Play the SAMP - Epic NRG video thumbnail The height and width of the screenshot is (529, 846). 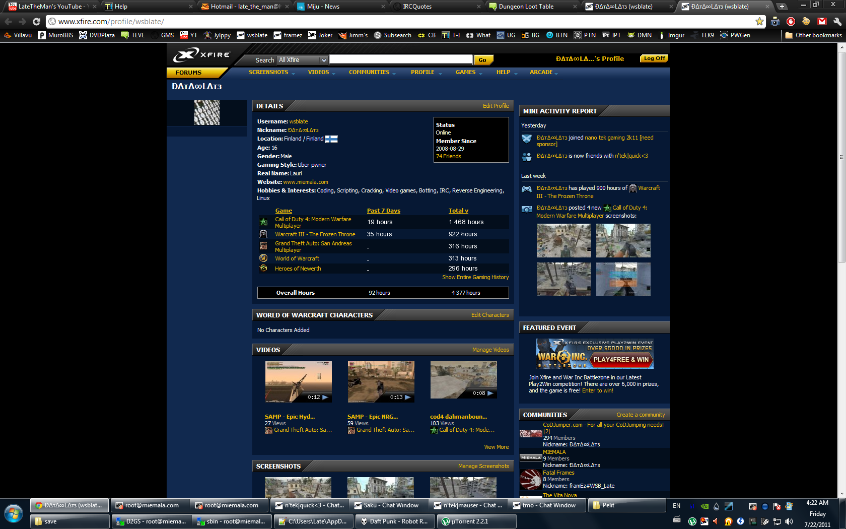click(x=381, y=382)
